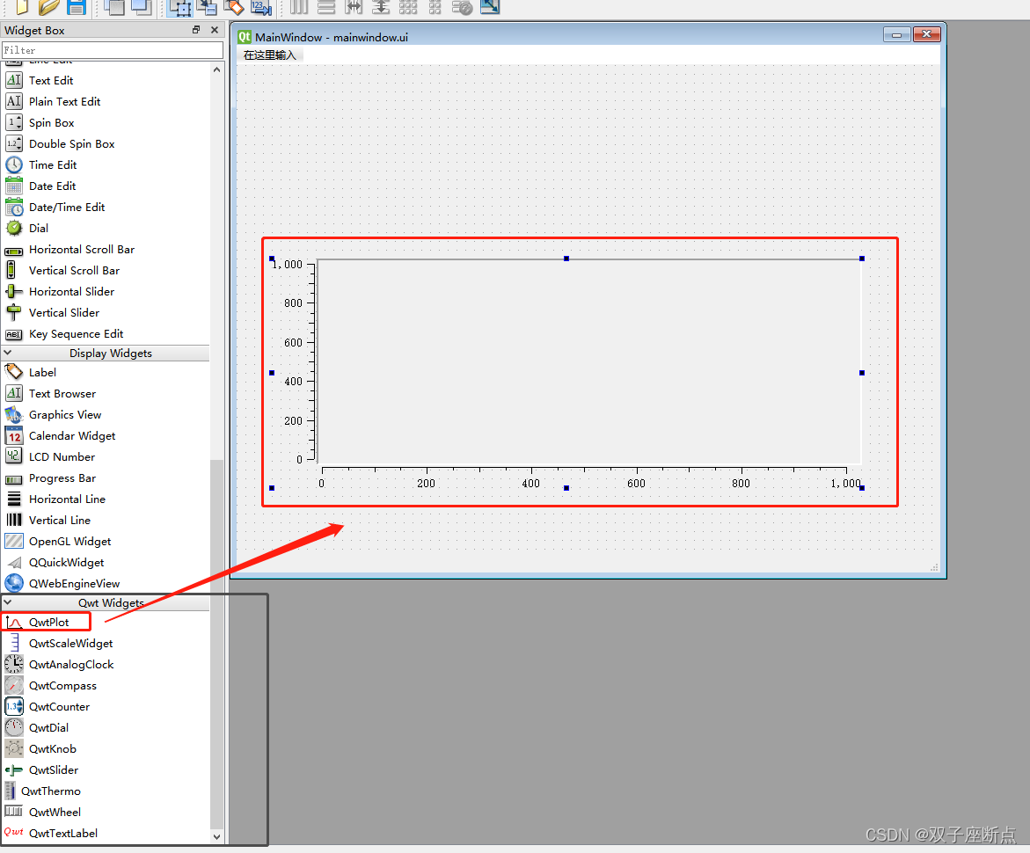This screenshot has height=853, width=1030.
Task: Click the Adjust Size toolbar icon
Action: (x=490, y=7)
